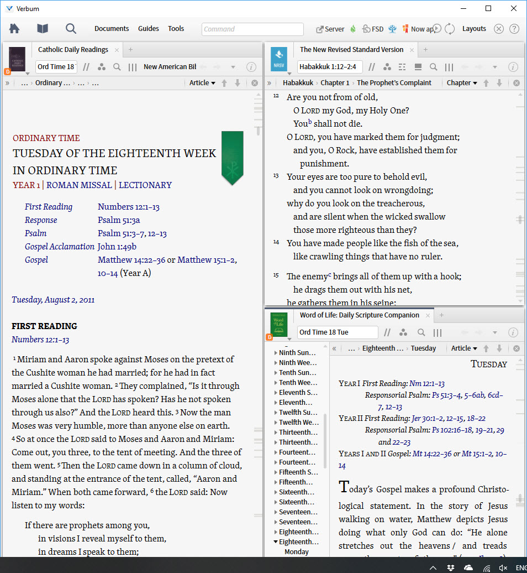Image resolution: width=527 pixels, height=573 pixels.
Task: Open Chapter navigation dropdown in NRSV panel
Action: tap(462, 83)
